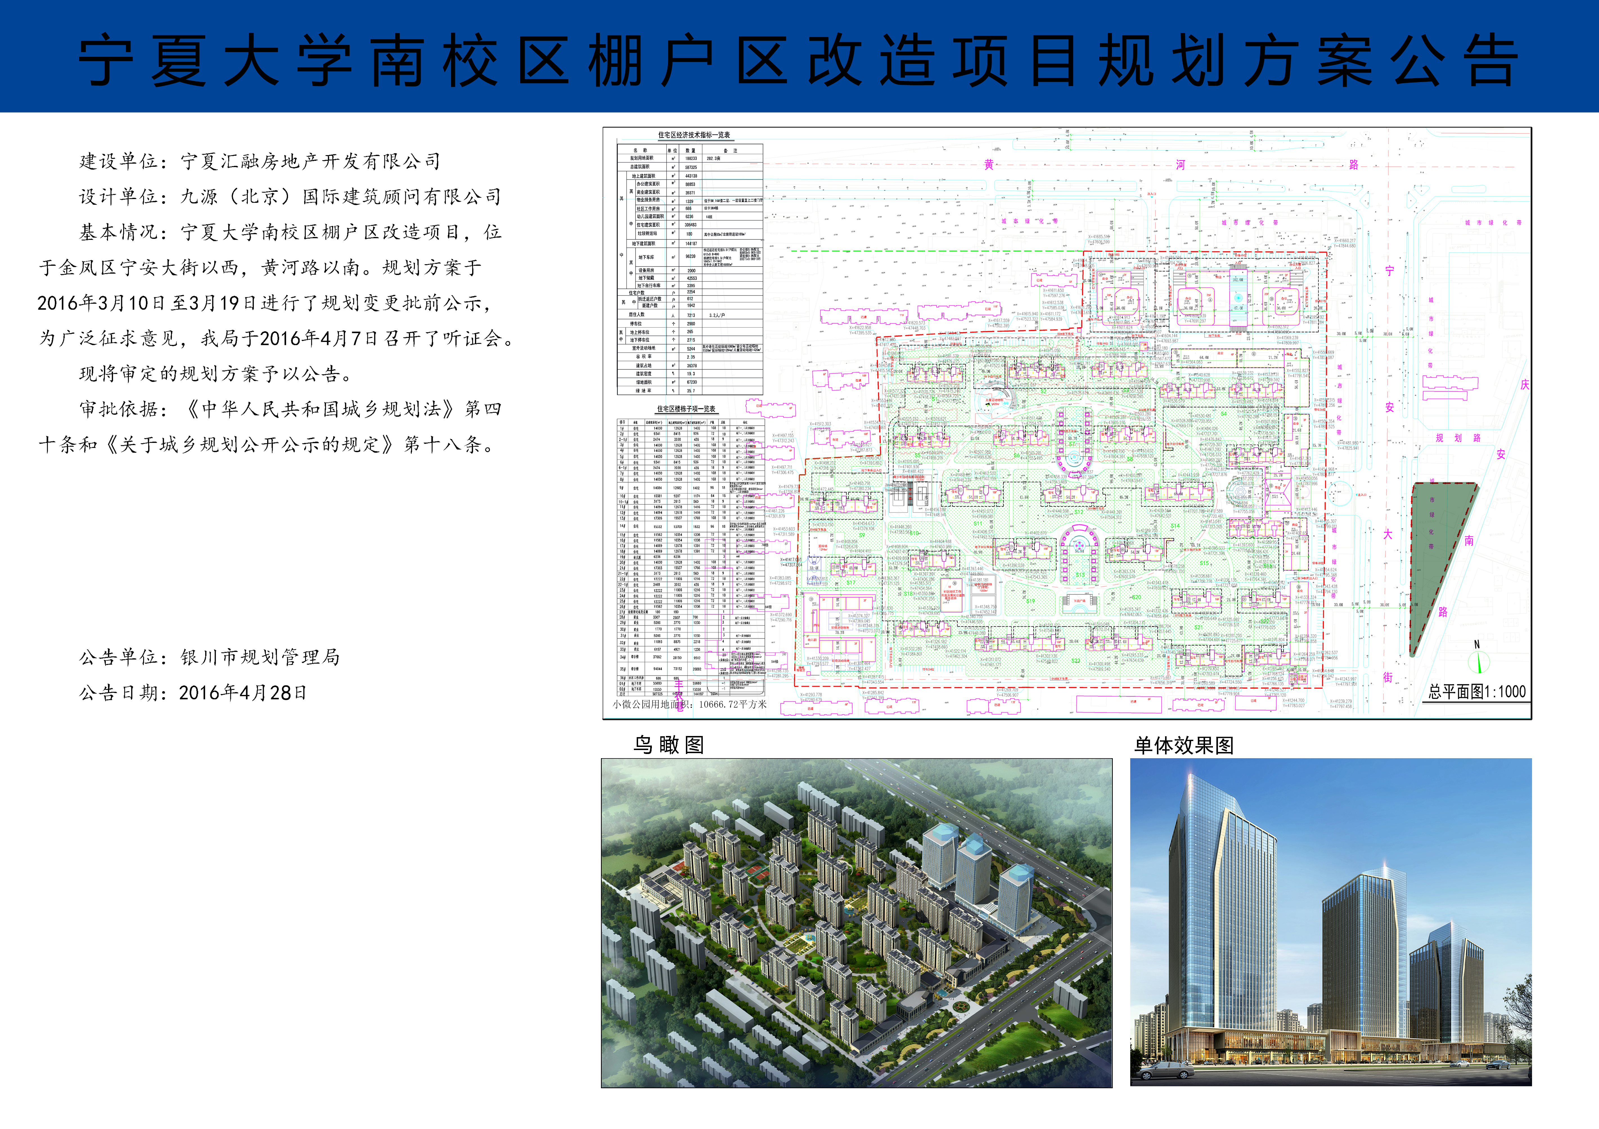Click the line beginning 于金凤区宁安大街以西
Image resolution: width=1599 pixels, height=1129 pixels.
(260, 267)
